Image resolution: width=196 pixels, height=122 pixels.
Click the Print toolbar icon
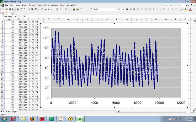click(18, 9)
